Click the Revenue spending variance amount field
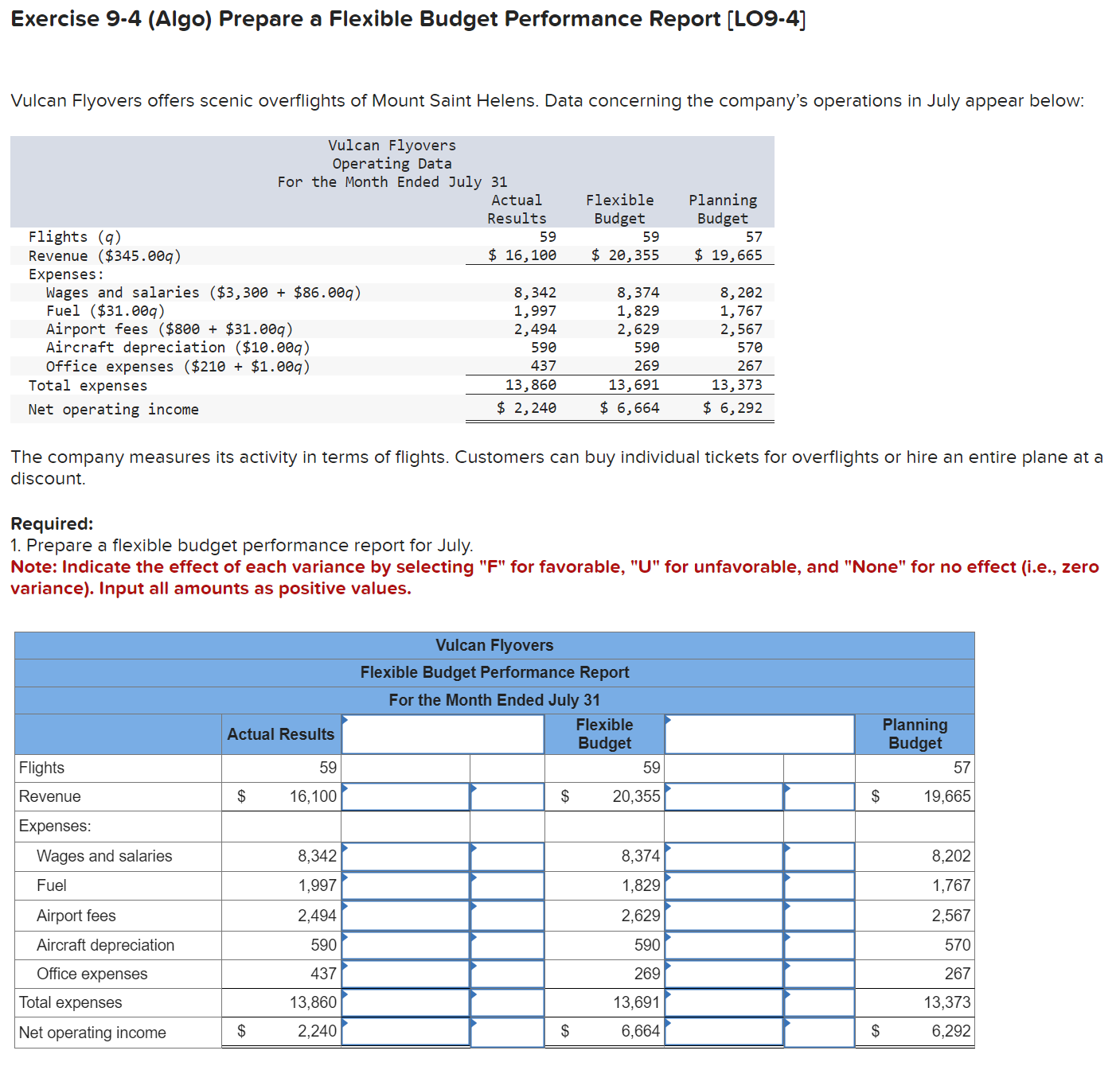The image size is (1120, 1066). [405, 796]
